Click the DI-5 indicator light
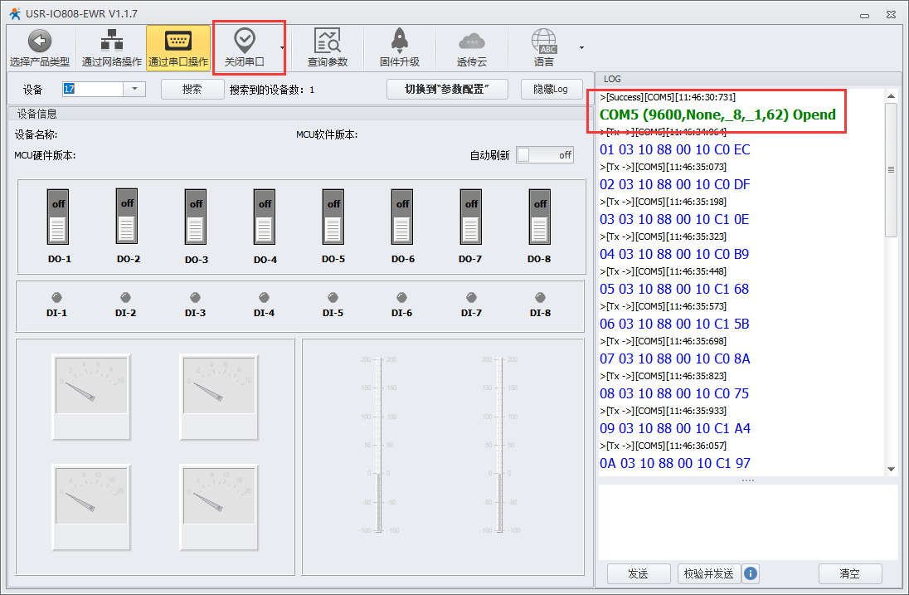Image resolution: width=909 pixels, height=595 pixels. pyautogui.click(x=333, y=297)
